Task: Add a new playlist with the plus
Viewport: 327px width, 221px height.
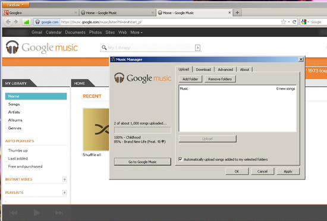Action: pyautogui.click(x=65, y=193)
